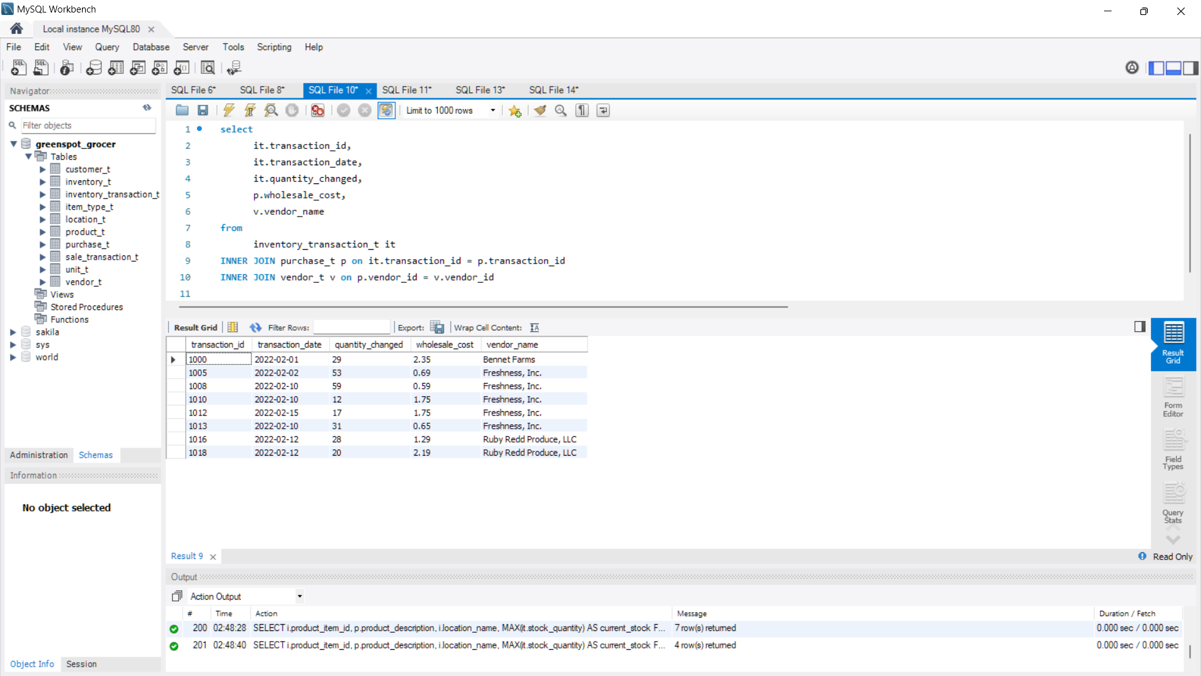Open the File menu

click(x=14, y=47)
